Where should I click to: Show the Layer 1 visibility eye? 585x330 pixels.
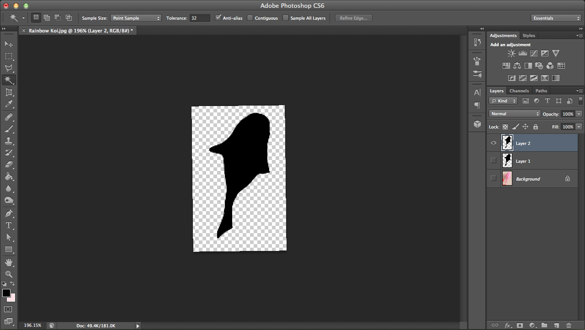pyautogui.click(x=494, y=160)
